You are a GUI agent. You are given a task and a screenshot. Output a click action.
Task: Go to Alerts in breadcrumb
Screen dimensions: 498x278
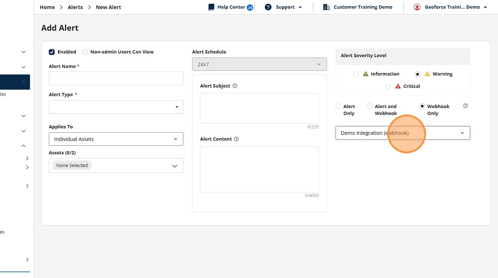click(x=75, y=7)
